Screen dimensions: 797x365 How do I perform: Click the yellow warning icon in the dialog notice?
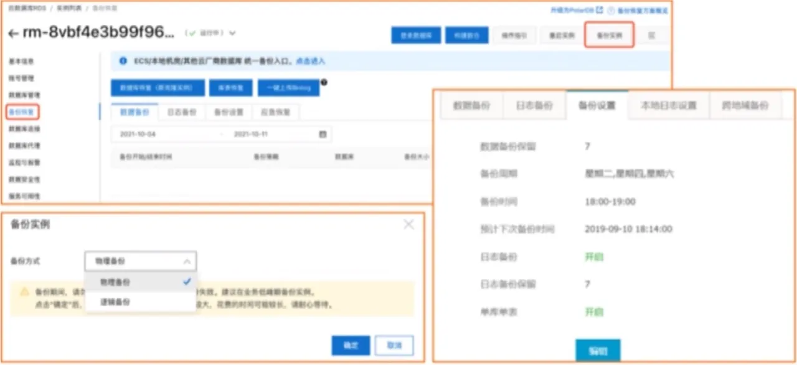coord(24,291)
